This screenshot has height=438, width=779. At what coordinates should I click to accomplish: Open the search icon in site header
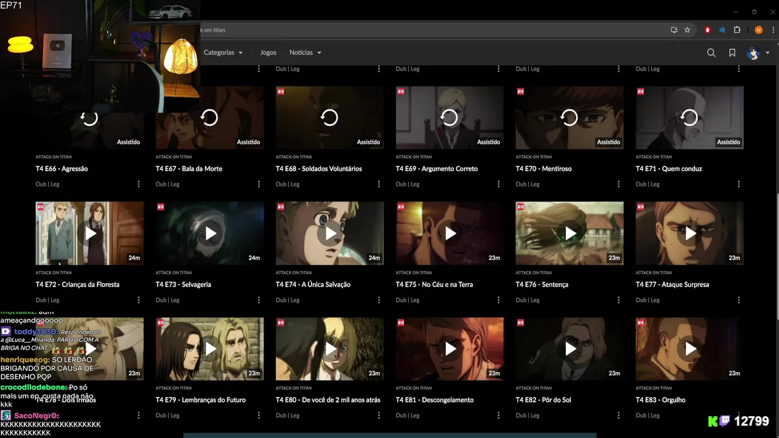click(x=711, y=53)
